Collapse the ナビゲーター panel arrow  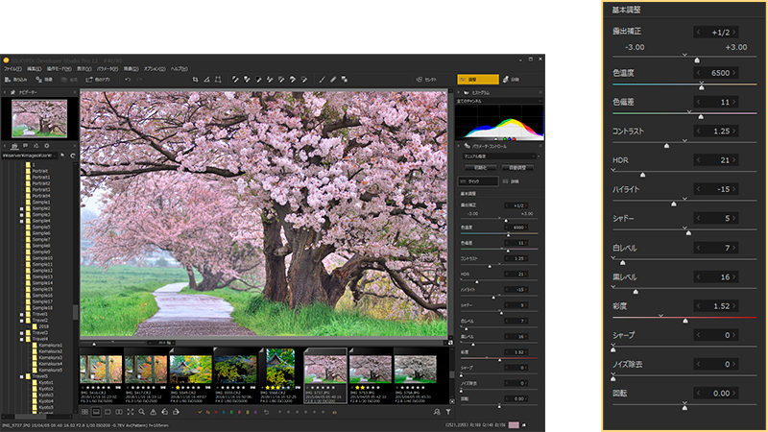(x=5, y=92)
